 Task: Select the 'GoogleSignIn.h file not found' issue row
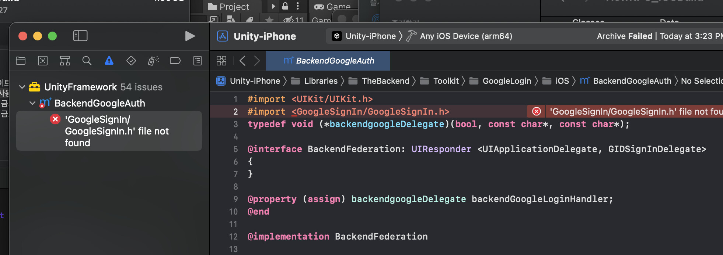[x=109, y=131]
